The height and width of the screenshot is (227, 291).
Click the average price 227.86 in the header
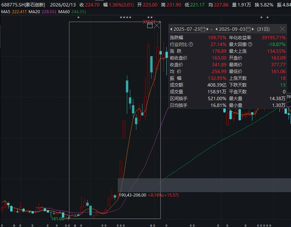coord(221,5)
